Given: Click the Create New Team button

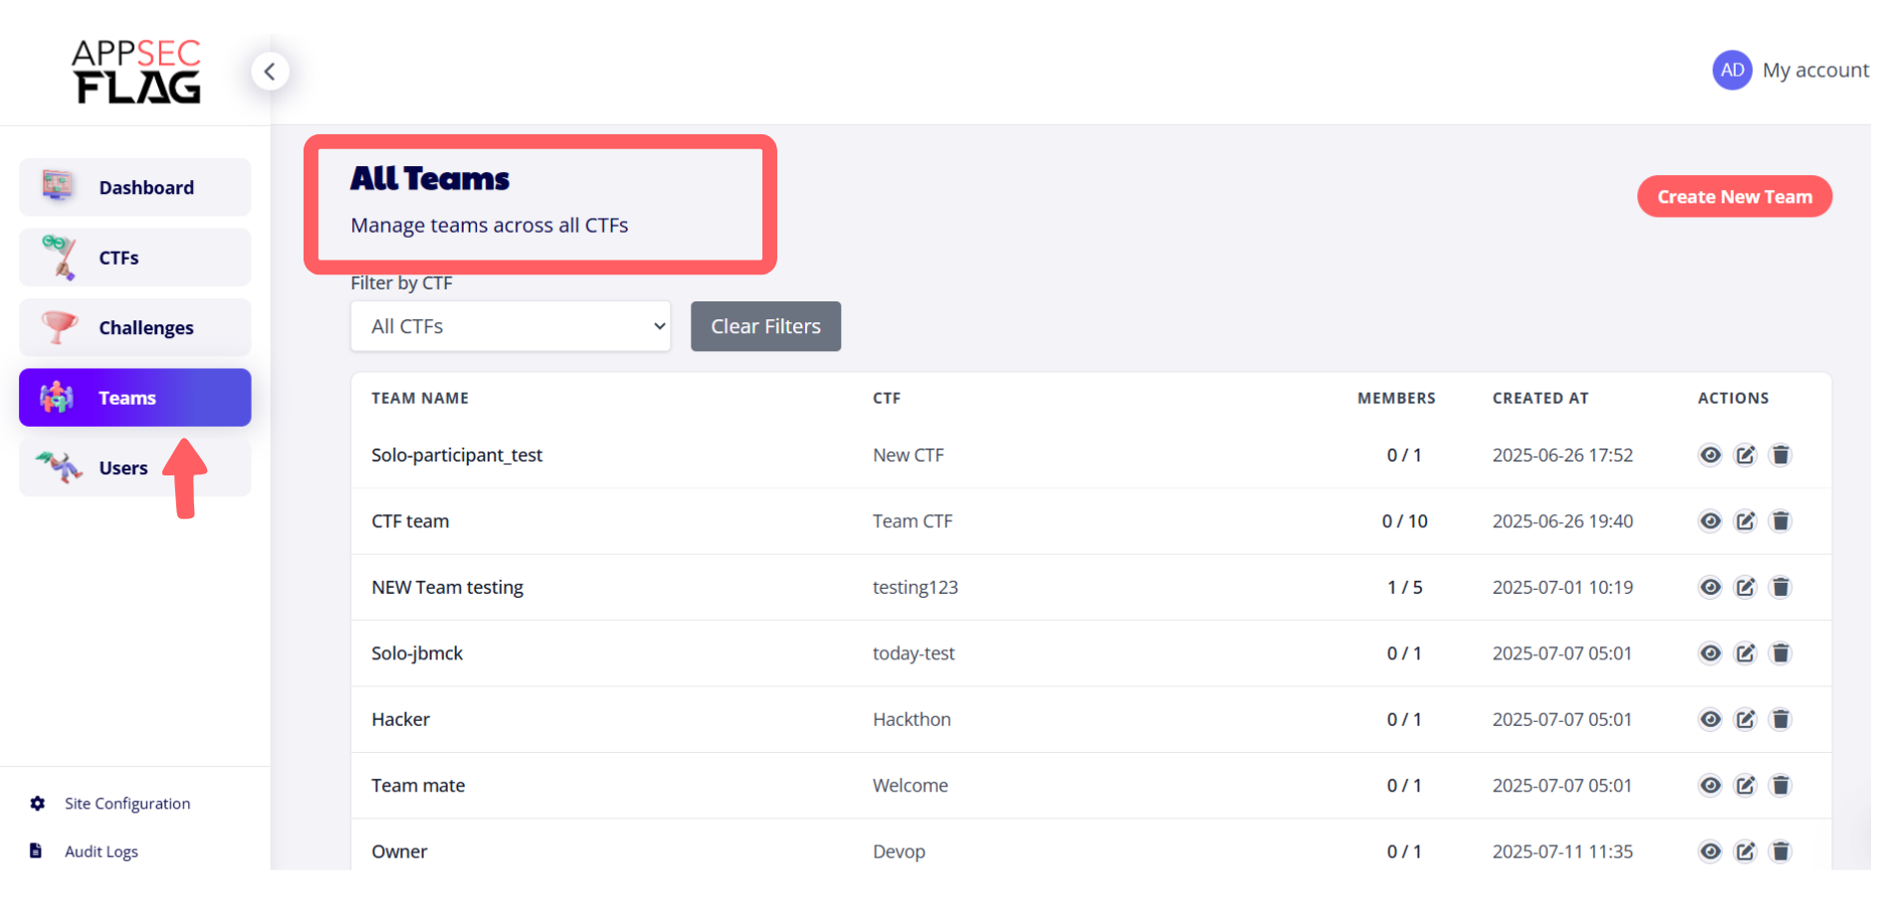Looking at the screenshot, I should click(x=1734, y=196).
